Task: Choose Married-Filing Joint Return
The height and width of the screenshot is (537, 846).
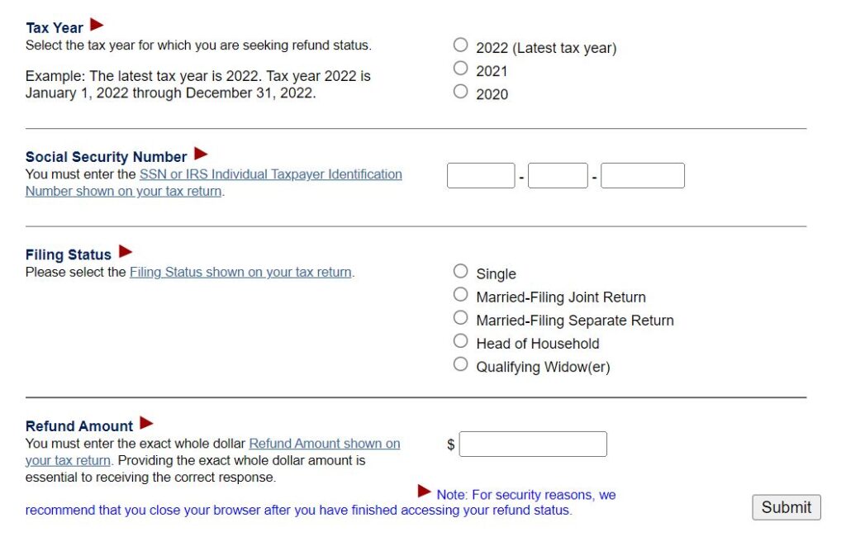Action: [x=460, y=294]
